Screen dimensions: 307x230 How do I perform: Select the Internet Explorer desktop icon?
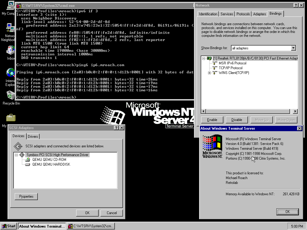(x=10, y=73)
